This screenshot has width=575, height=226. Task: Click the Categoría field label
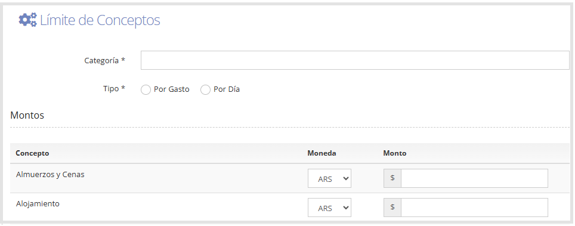[105, 61]
